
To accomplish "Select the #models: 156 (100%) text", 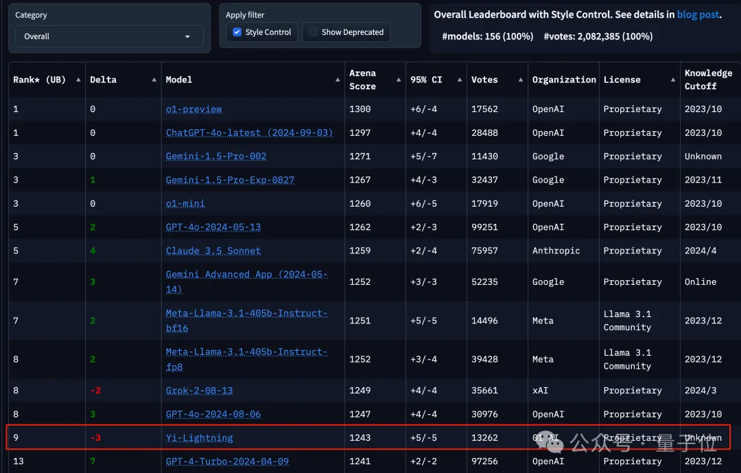I will point(487,36).
